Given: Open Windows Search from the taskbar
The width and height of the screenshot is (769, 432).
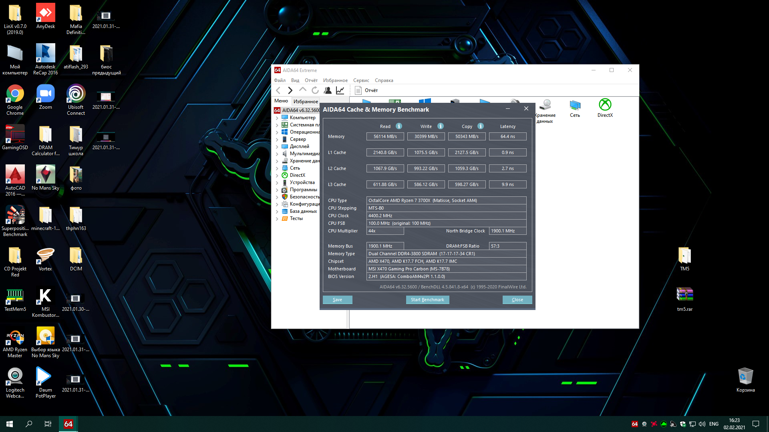Looking at the screenshot, I should coord(29,424).
